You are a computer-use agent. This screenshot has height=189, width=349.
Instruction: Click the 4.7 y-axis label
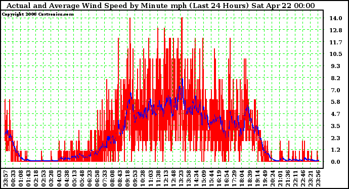[336, 114]
